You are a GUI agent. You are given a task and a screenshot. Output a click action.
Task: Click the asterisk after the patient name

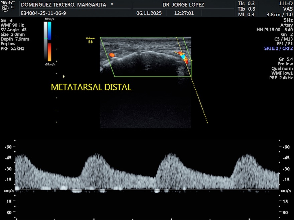point(112,5)
